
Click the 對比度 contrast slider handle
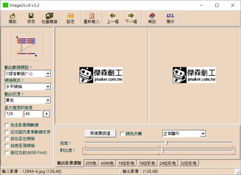(162, 151)
